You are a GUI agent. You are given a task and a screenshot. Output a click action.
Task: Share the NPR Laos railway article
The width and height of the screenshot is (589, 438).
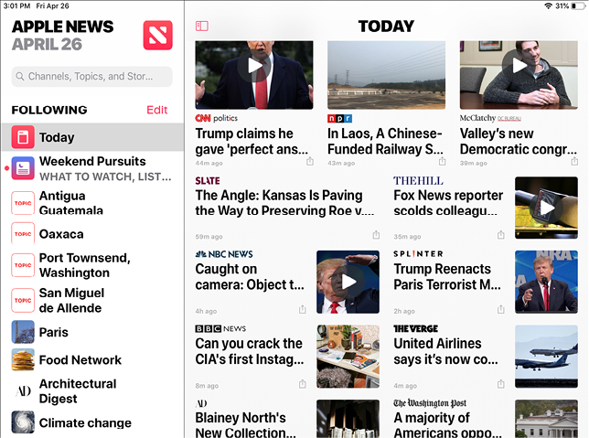click(x=442, y=162)
